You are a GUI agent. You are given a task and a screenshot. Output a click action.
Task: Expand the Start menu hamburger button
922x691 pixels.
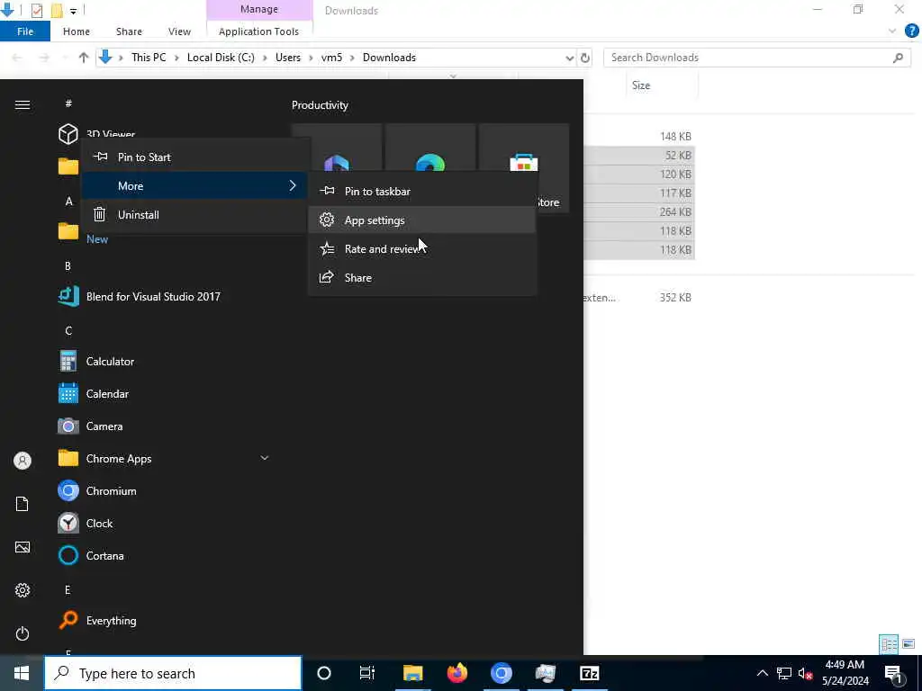pyautogui.click(x=23, y=104)
